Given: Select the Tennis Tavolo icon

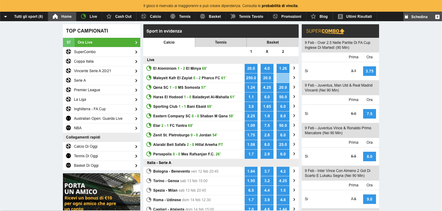Looking at the screenshot, I should click(233, 17).
